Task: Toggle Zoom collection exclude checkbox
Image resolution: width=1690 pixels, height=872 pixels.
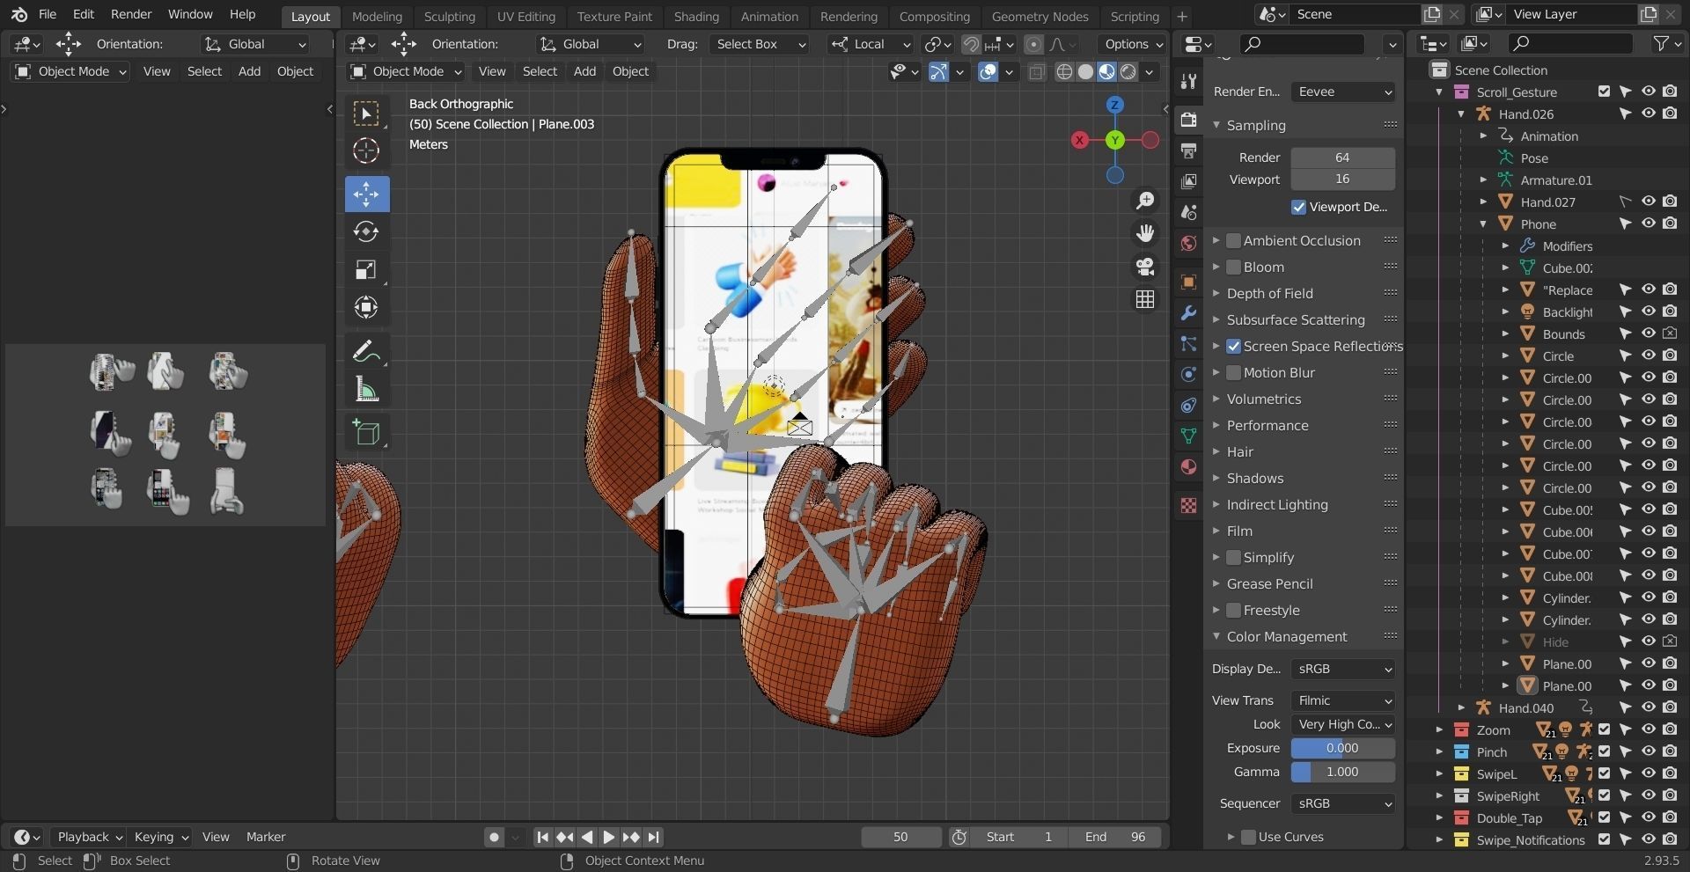Action: coord(1604,729)
